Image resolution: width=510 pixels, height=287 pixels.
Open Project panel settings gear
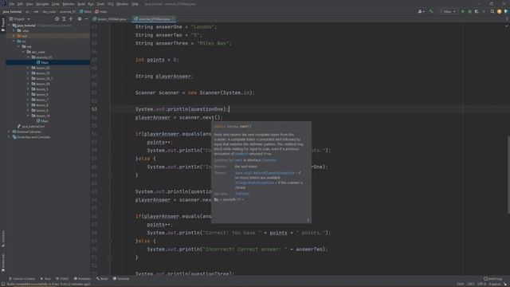(80, 19)
